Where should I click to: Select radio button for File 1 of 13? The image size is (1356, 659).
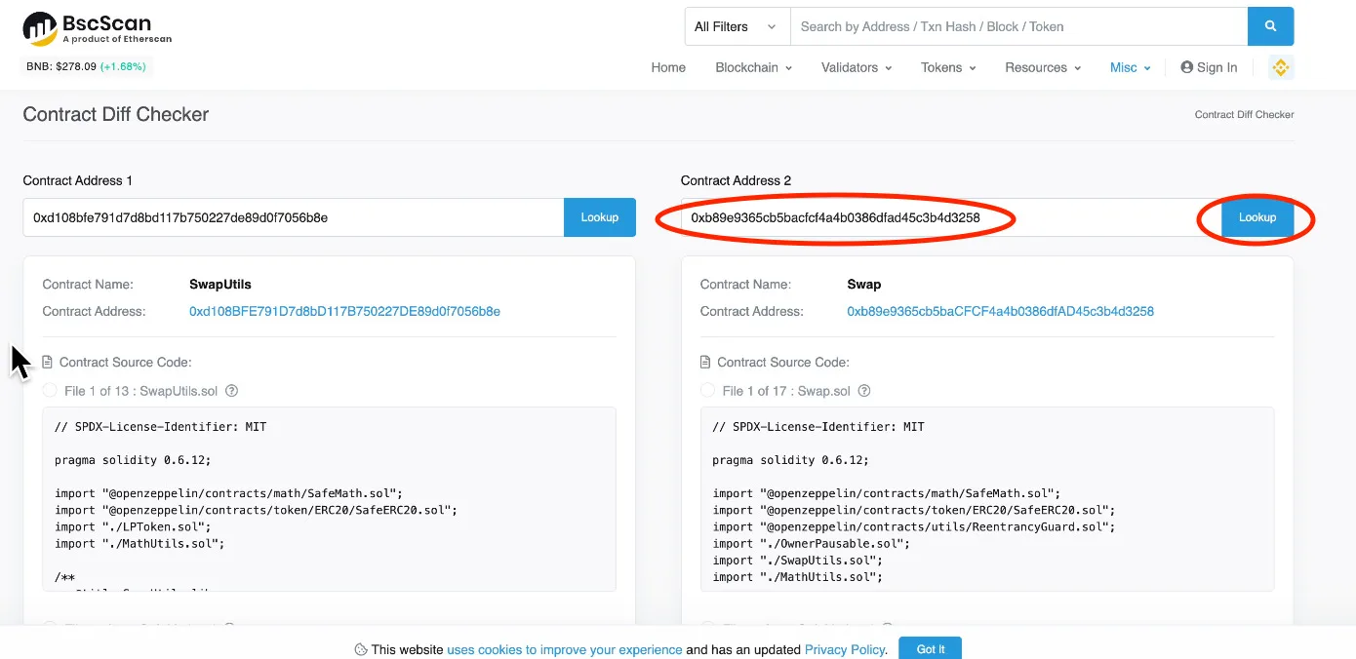[50, 391]
